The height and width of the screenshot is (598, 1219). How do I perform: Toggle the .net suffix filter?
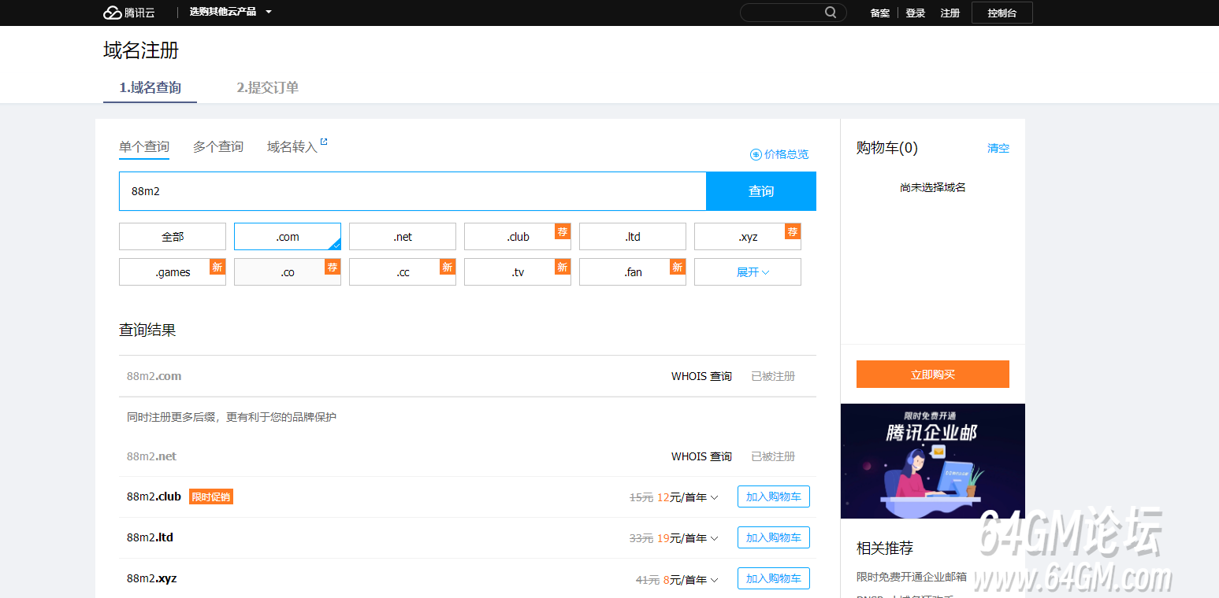pos(403,237)
